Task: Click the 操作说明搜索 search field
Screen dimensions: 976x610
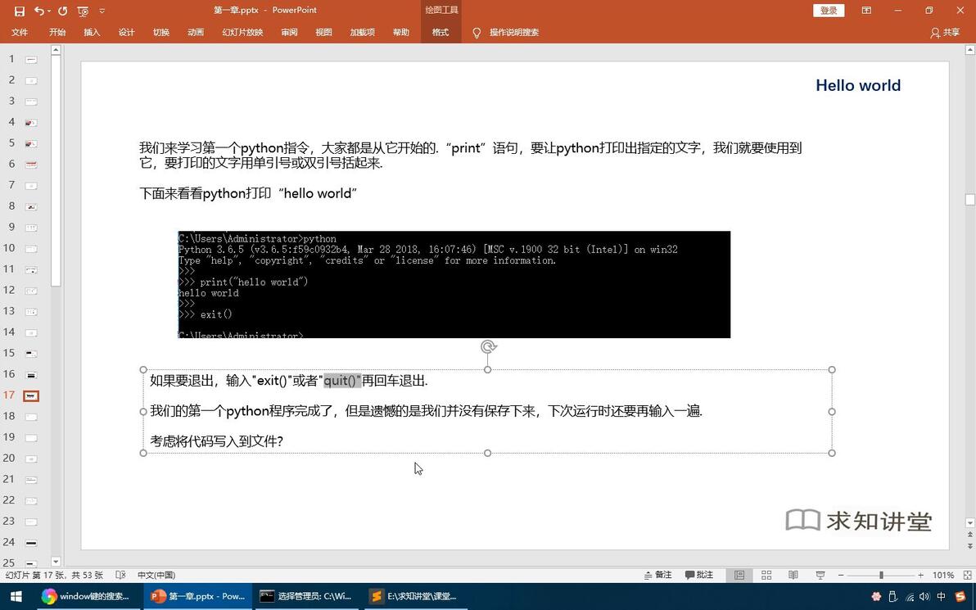Action: (514, 33)
